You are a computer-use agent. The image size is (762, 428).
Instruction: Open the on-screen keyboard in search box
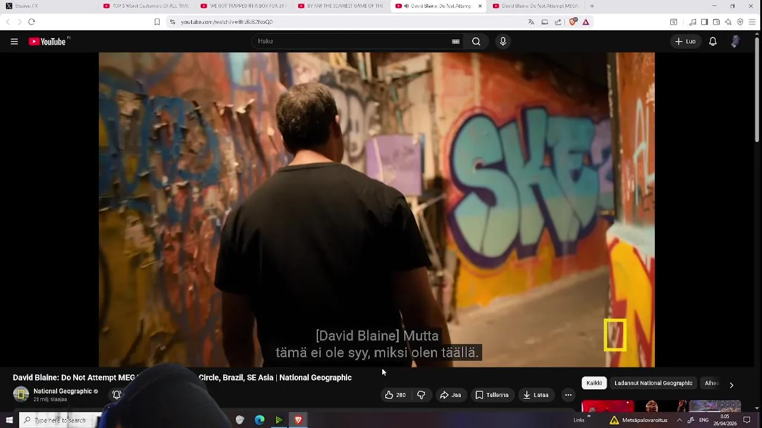tap(455, 42)
